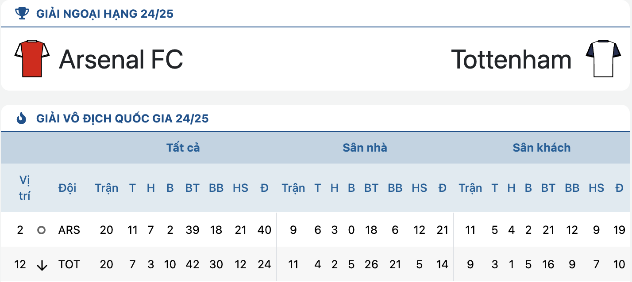Screen dimensions: 632x282
Task: Select the Arsenal FC team name
Action: 121,59
